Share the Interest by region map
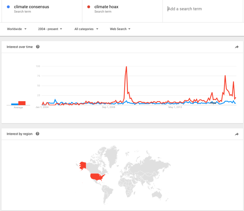 coord(237,134)
